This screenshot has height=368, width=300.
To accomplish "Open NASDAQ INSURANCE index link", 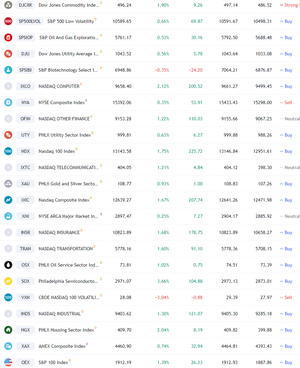I will (x=59, y=232).
